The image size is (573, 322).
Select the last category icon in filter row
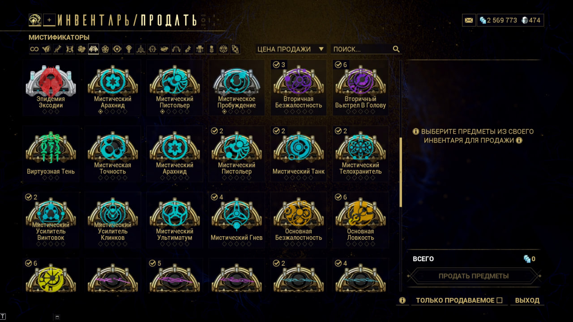pyautogui.click(x=235, y=49)
